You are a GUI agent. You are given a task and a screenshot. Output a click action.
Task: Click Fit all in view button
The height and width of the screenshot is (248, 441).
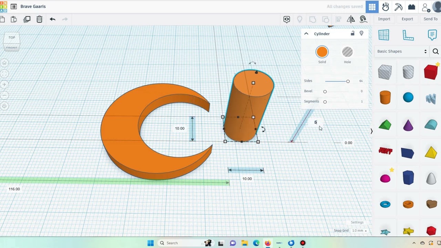click(x=4, y=74)
